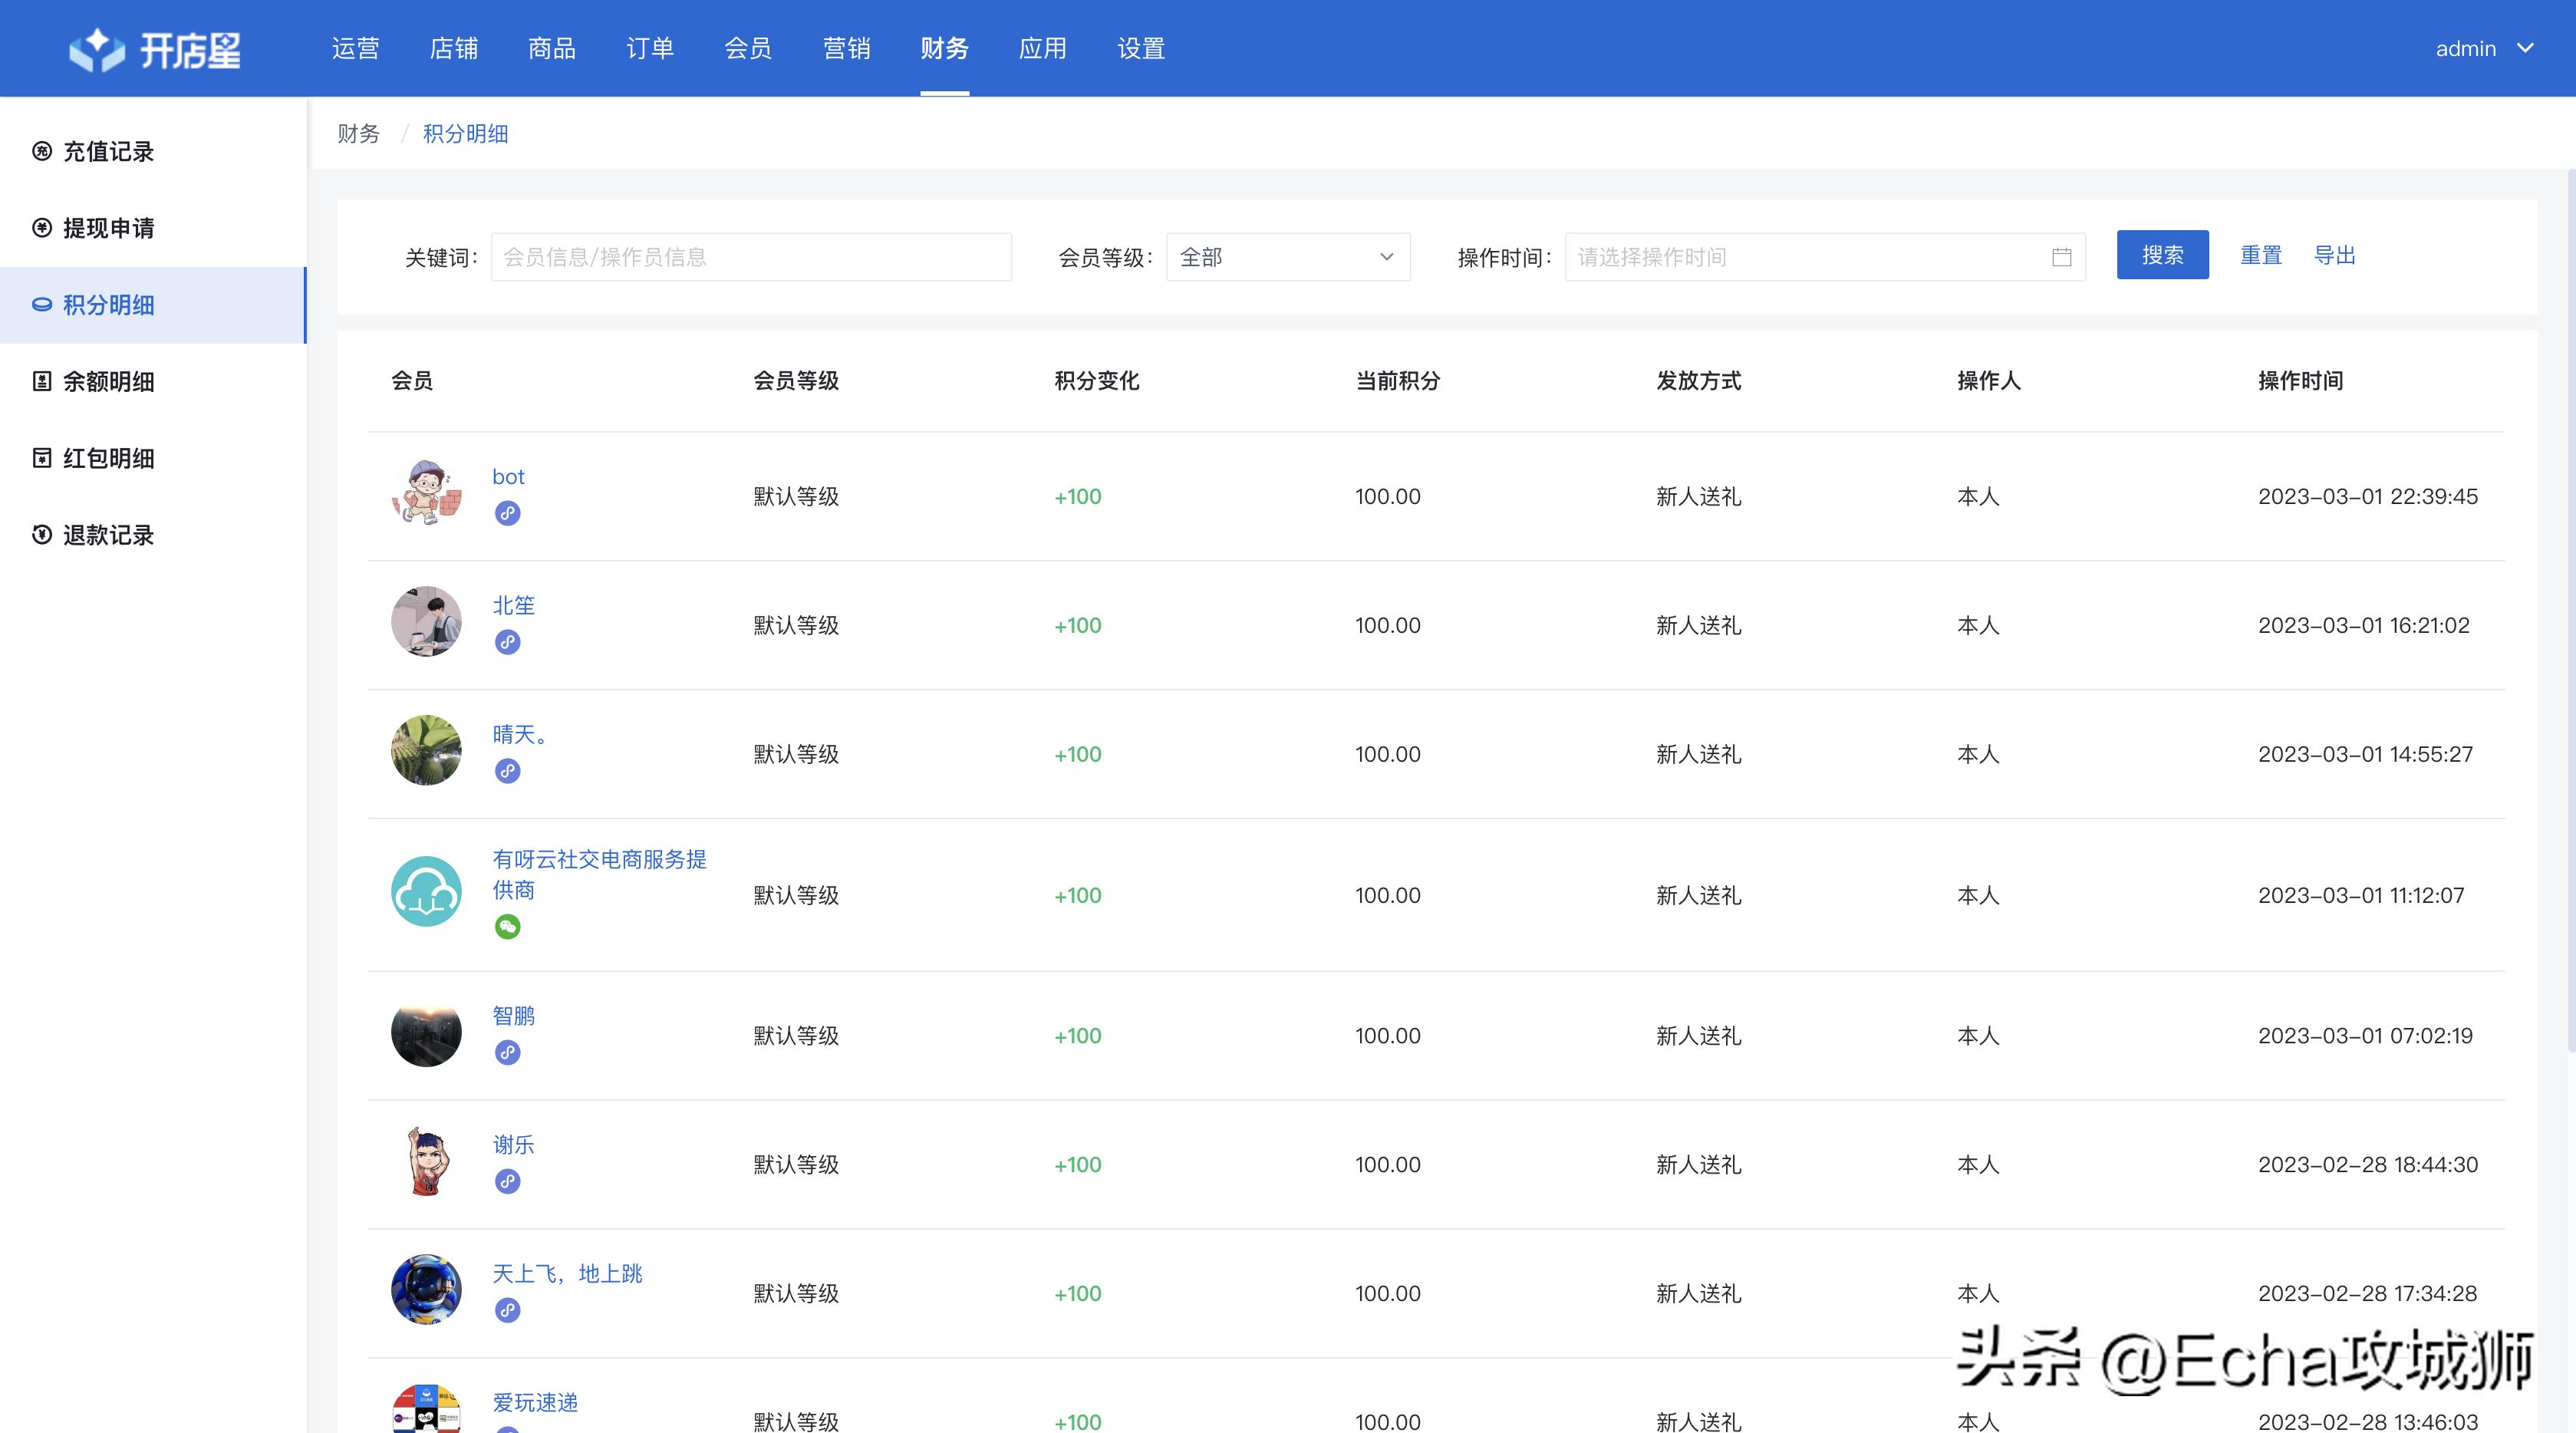The width and height of the screenshot is (2576, 1433).
Task: Open the calendar icon in 操作时间 field
Action: (2062, 257)
